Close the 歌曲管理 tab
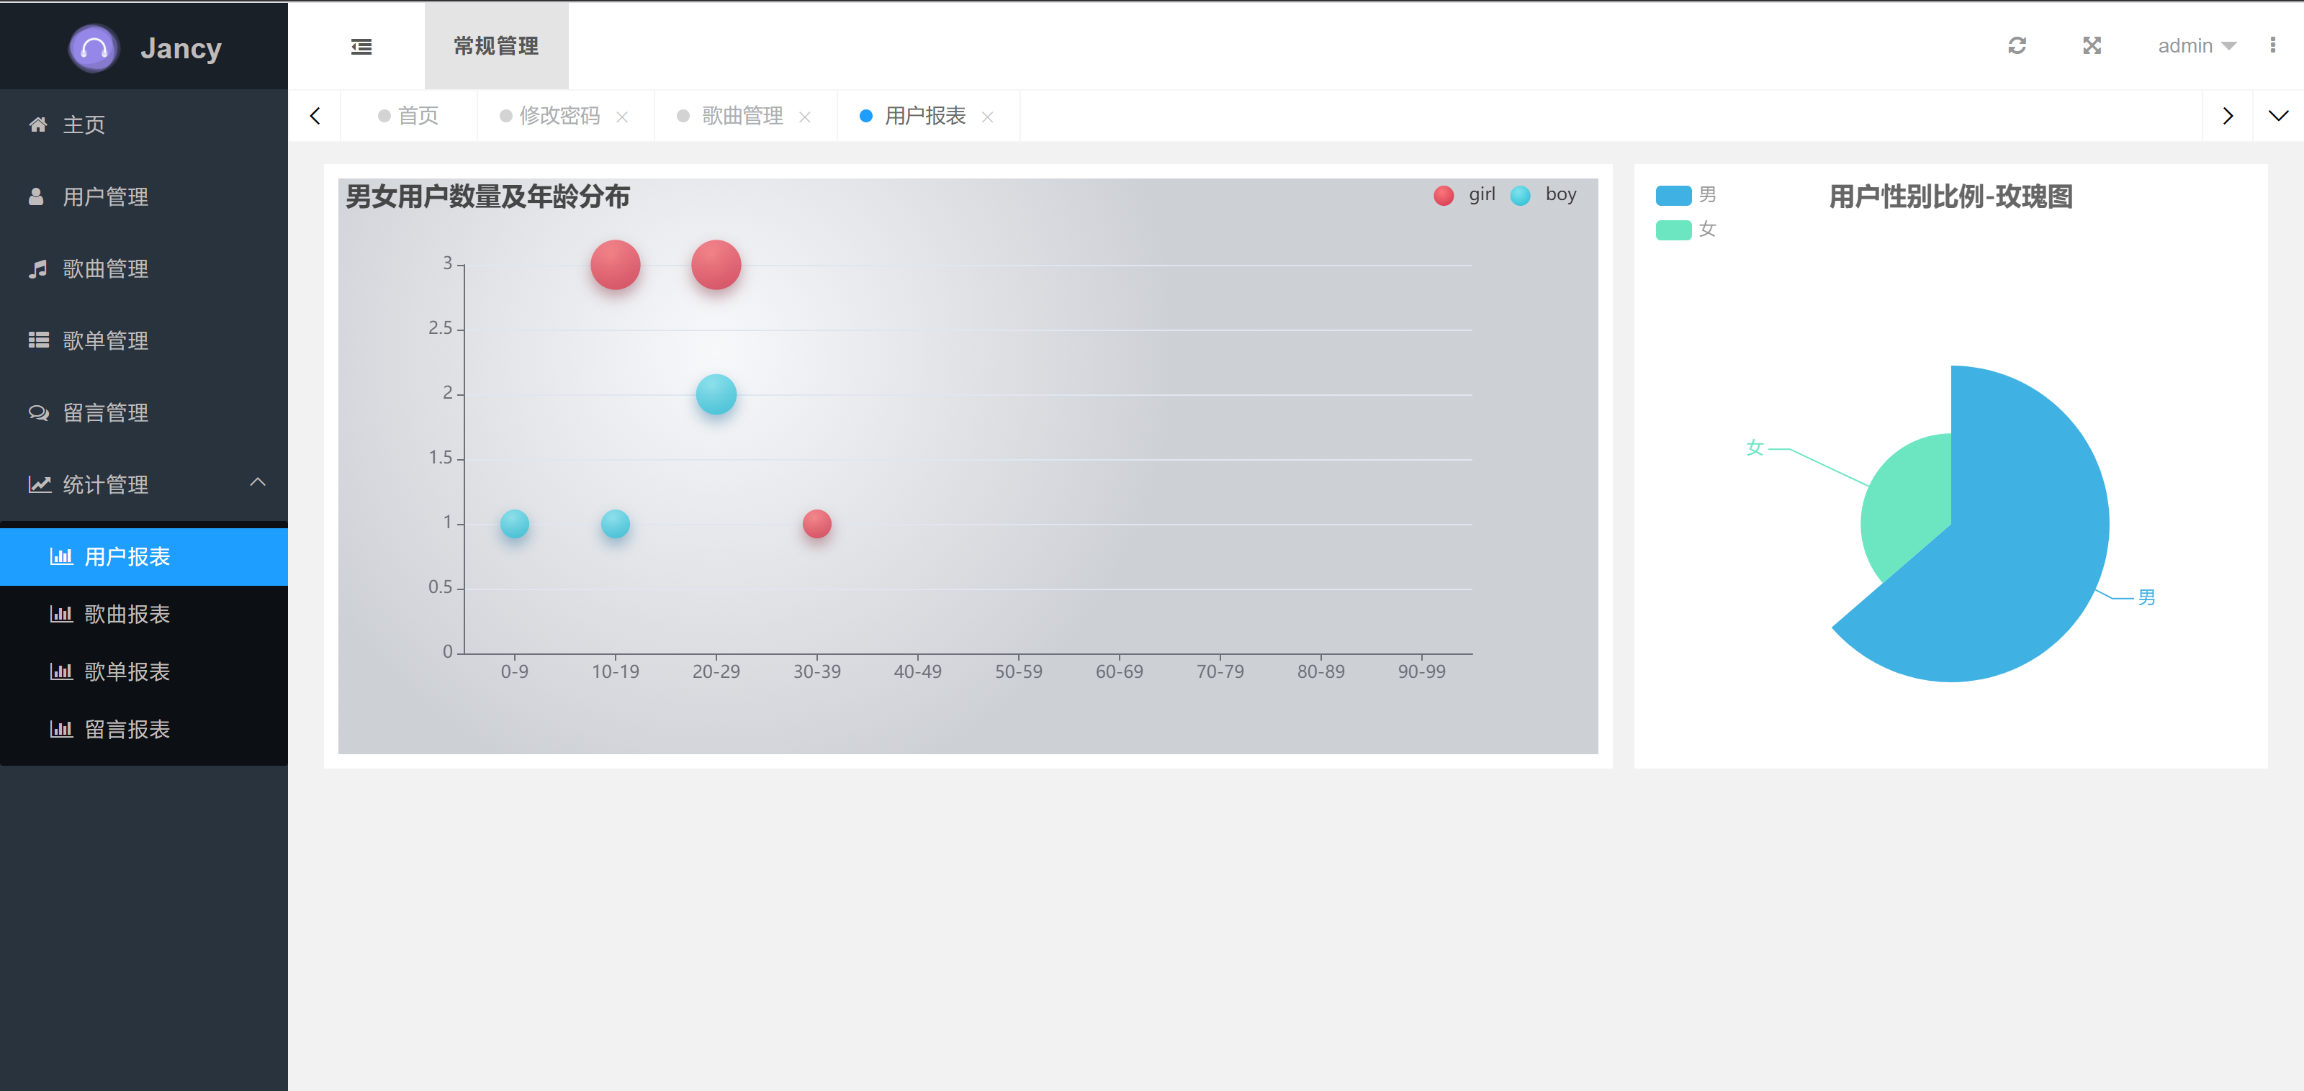2304x1091 pixels. pos(805,117)
